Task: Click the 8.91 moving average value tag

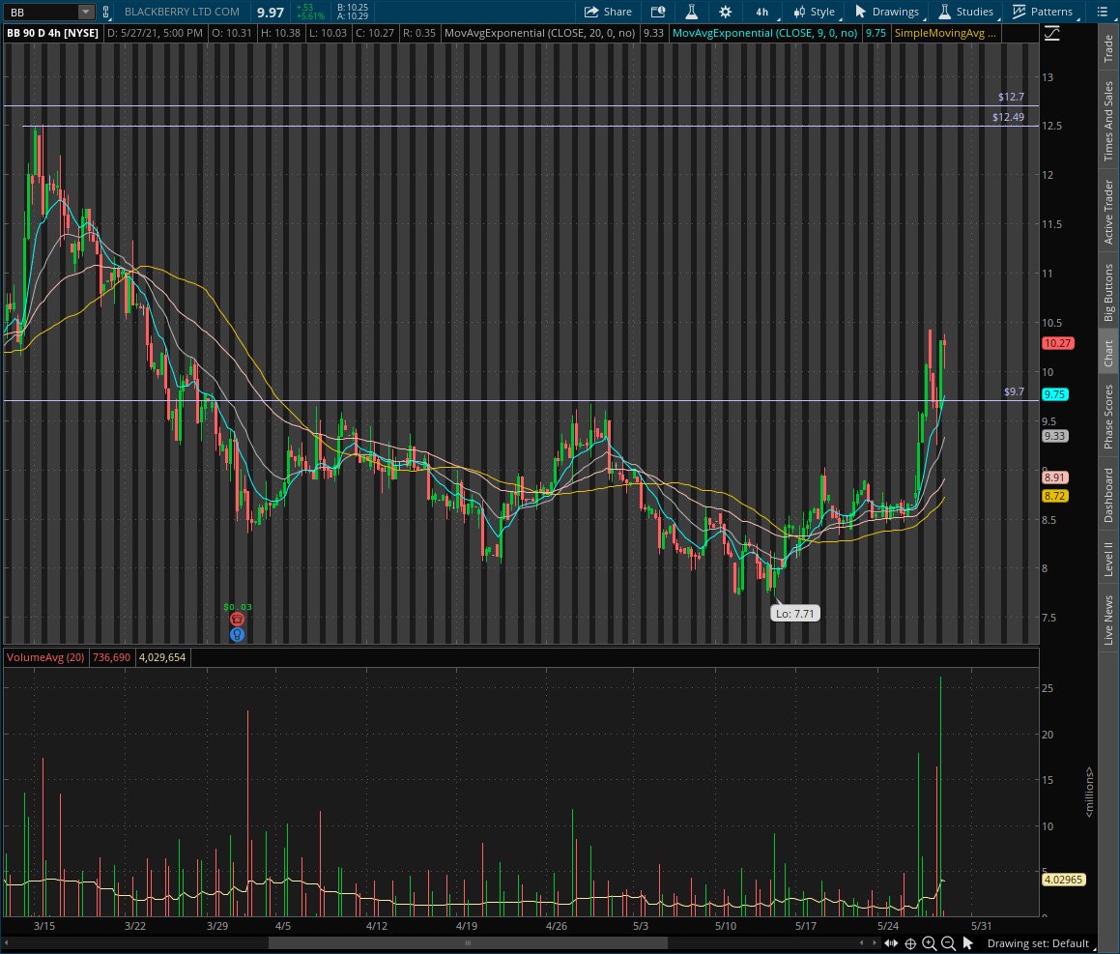Action: [1055, 477]
